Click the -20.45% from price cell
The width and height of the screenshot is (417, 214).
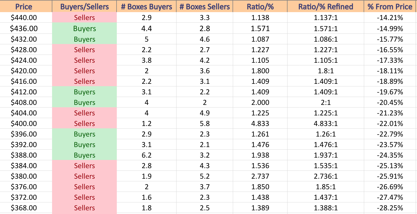tap(390, 102)
